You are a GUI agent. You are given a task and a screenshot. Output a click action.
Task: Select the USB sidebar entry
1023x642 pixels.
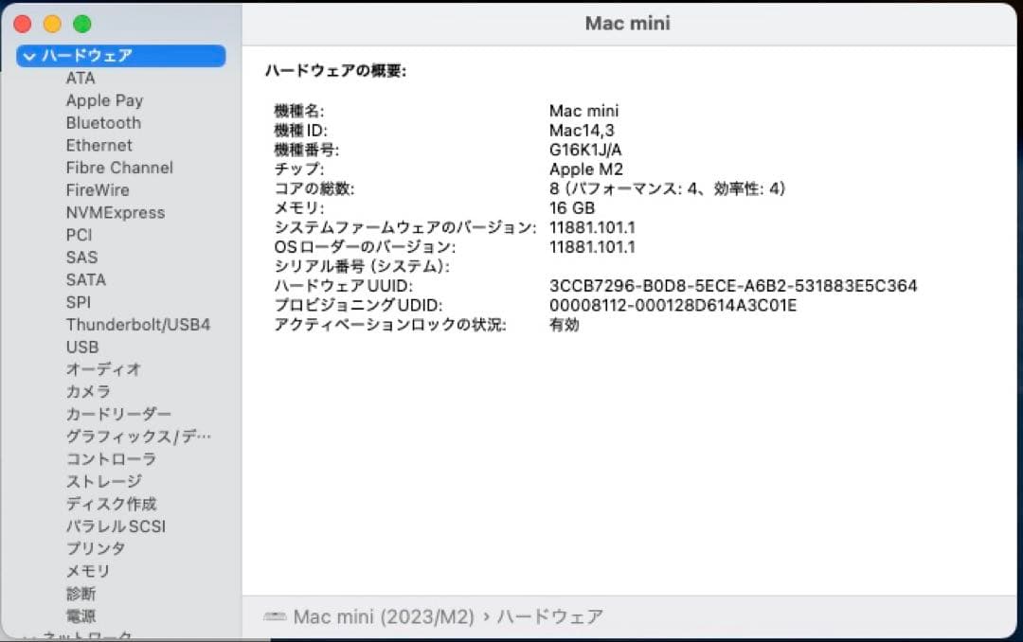pyautogui.click(x=81, y=347)
